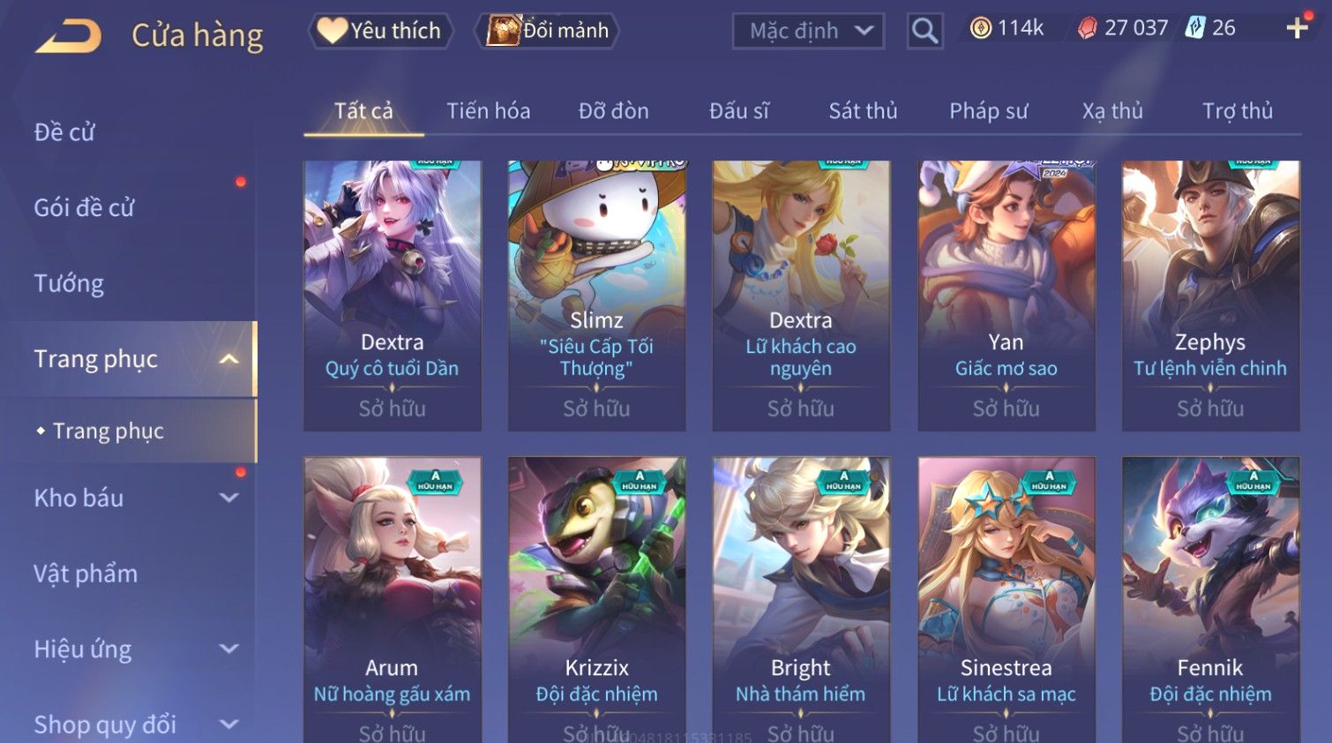Collapse the Trang phục sidebar section

coord(229,359)
